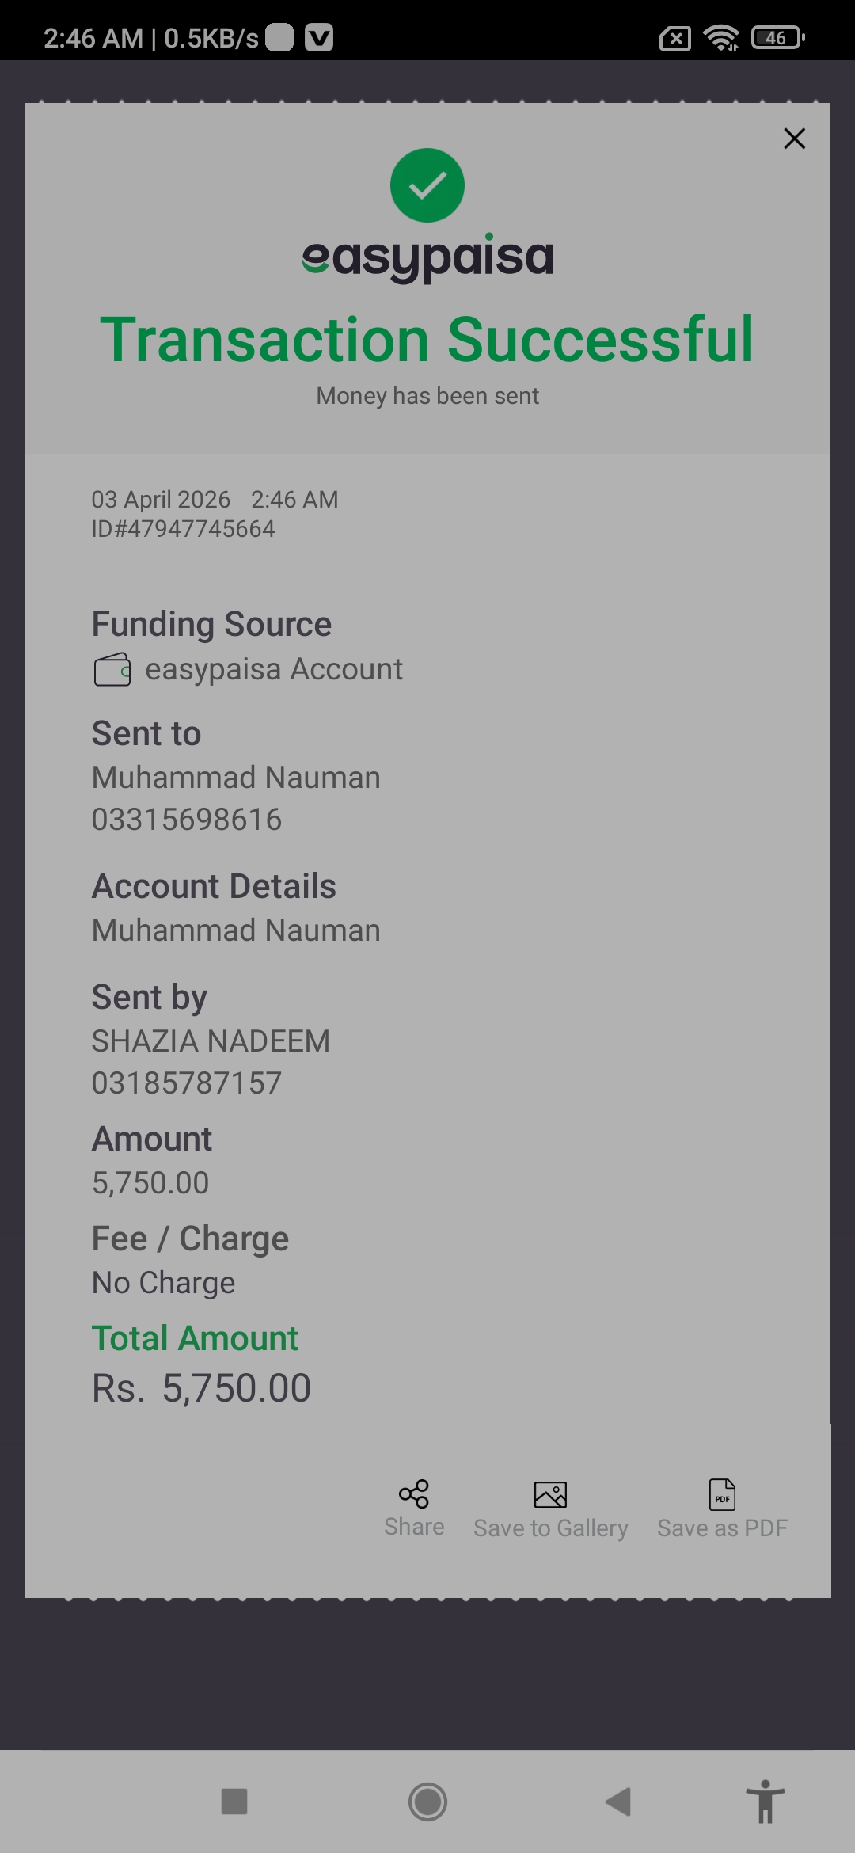Open recent apps with square button
This screenshot has width=855, height=1853.
[234, 1802]
